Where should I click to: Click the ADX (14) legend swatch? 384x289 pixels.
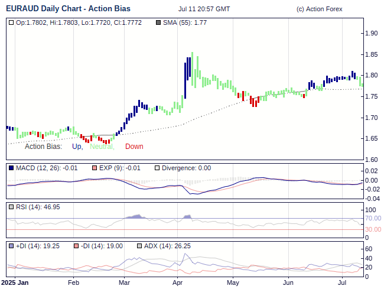(x=139, y=246)
